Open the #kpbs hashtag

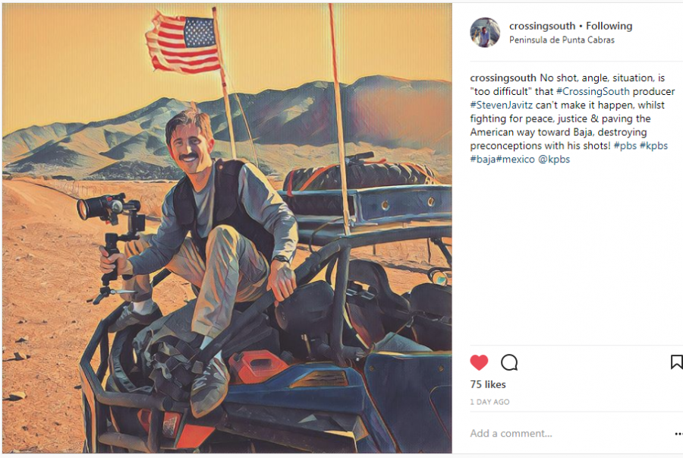coord(654,146)
